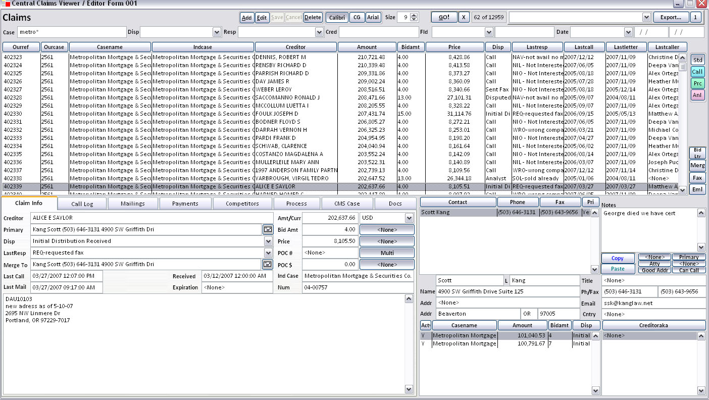709x400 pixels.
Task: Sort by the Lastcall column header
Action: (x=584, y=47)
